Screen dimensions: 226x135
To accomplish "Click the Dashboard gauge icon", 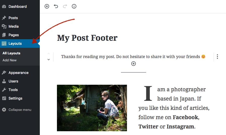I will (x=4, y=7).
